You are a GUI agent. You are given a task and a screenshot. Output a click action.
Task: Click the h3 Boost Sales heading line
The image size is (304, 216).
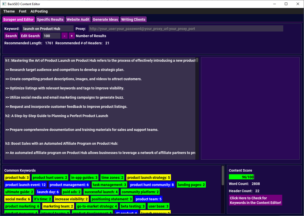pyautogui.click(x=62, y=143)
